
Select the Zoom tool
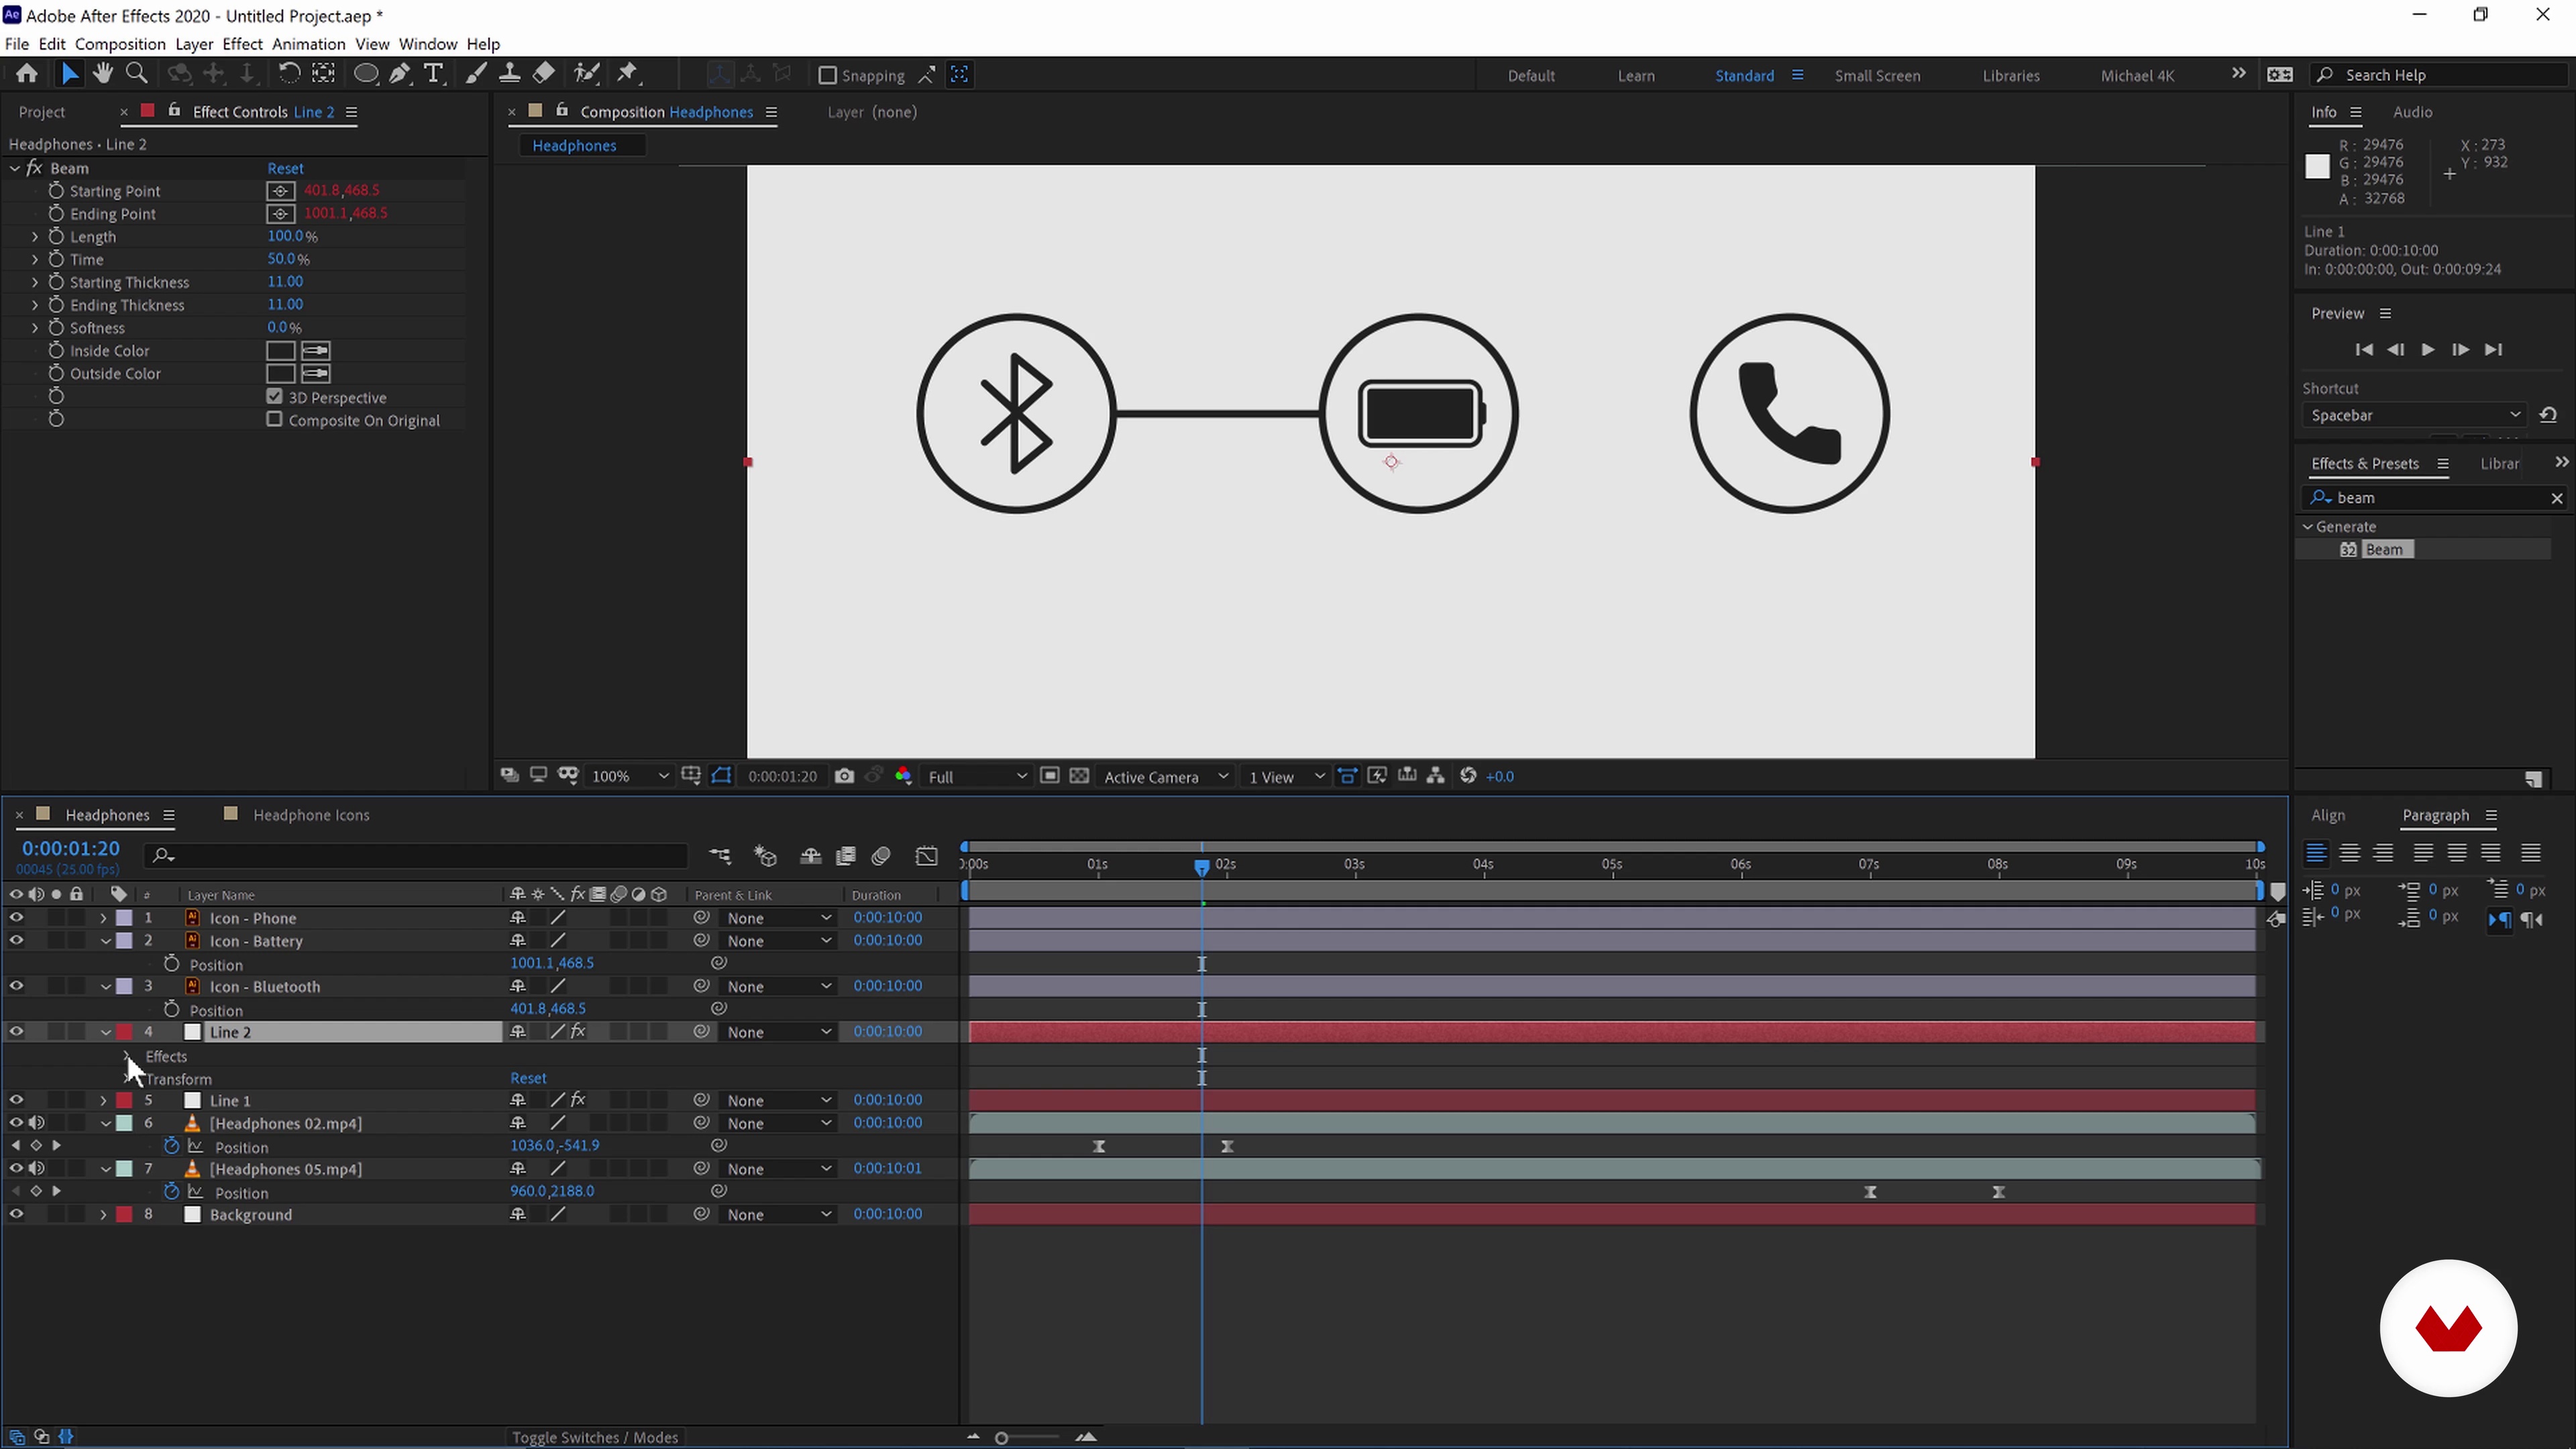click(x=137, y=74)
